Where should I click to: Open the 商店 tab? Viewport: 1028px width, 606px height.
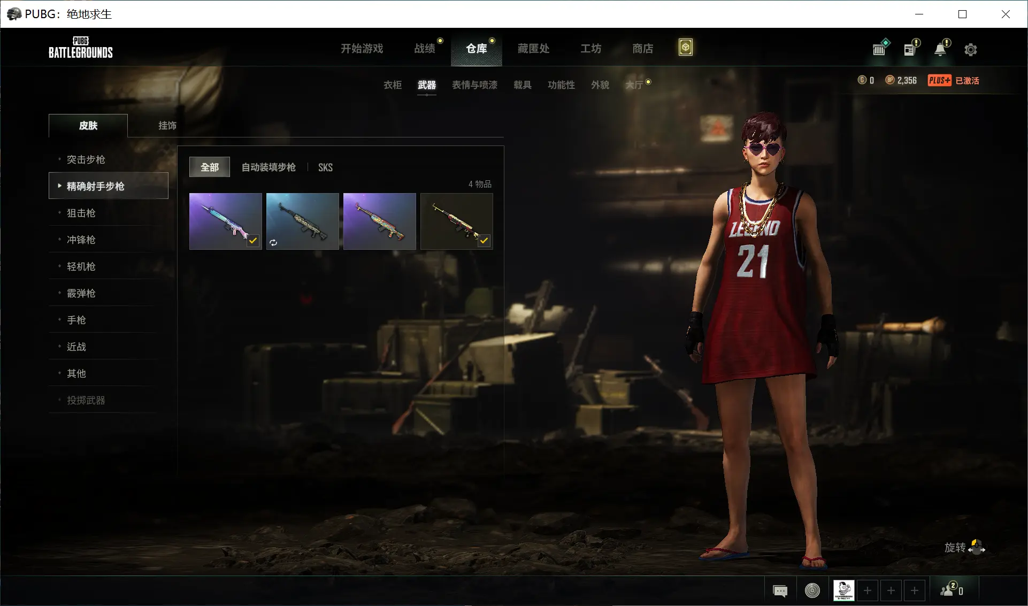point(642,49)
